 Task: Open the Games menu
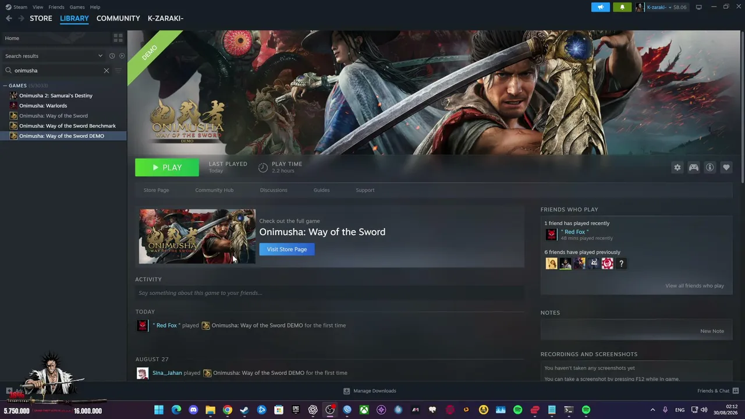click(77, 7)
